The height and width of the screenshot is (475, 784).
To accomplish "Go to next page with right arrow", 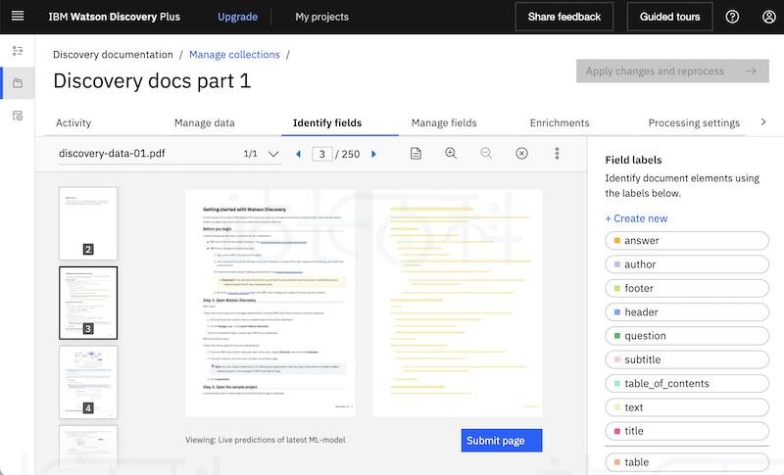I will (x=373, y=154).
